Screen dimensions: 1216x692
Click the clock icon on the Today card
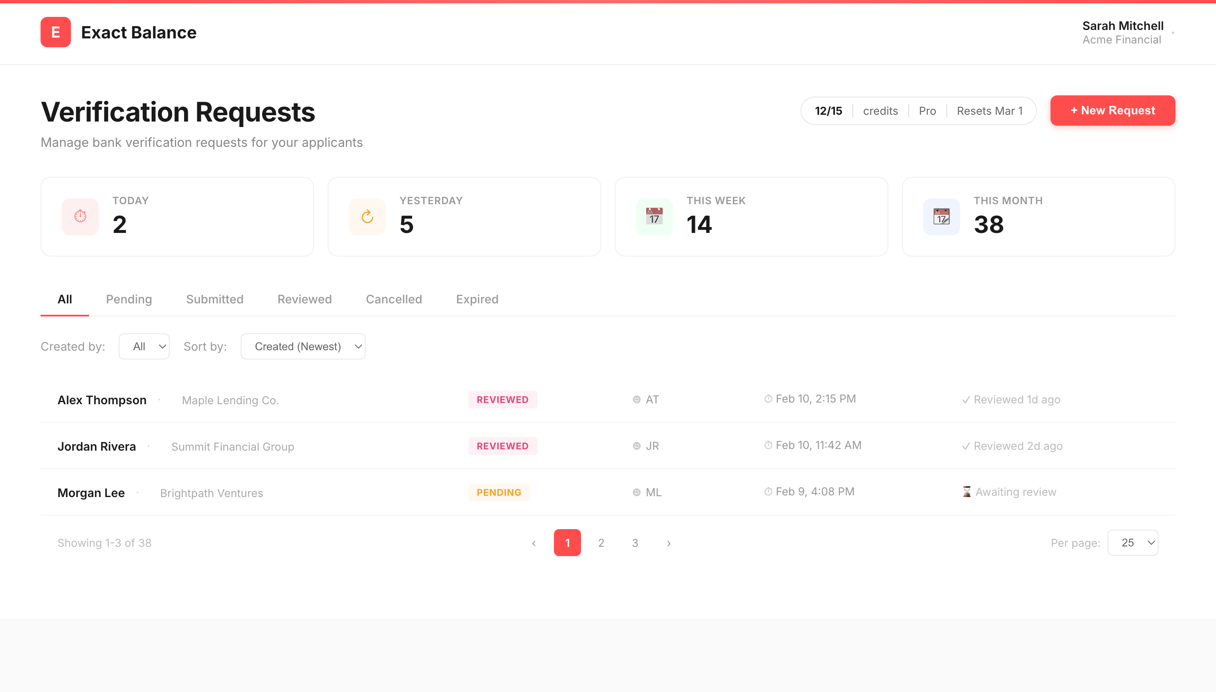pyautogui.click(x=79, y=216)
